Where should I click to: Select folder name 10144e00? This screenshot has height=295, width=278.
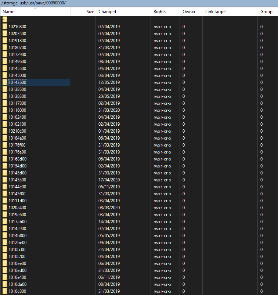point(17,187)
